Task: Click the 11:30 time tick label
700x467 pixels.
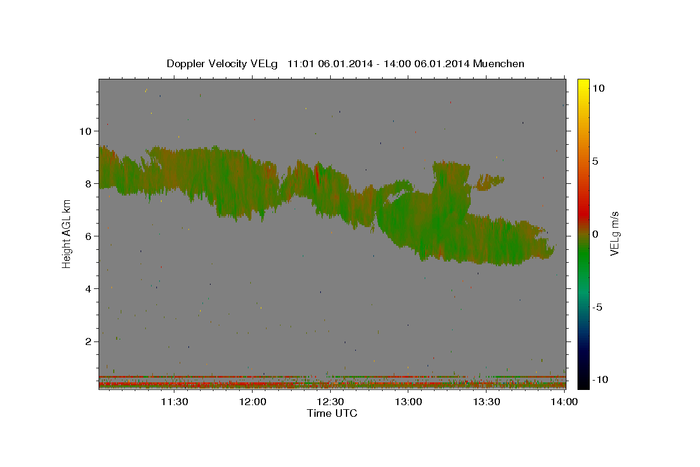Action: [174, 402]
